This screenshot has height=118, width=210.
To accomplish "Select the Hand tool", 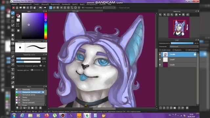I will [13, 87].
